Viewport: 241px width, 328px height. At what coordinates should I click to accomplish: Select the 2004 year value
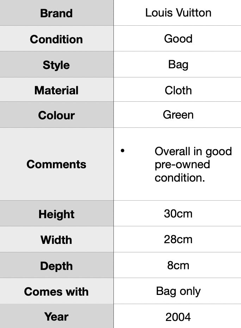coord(178,317)
